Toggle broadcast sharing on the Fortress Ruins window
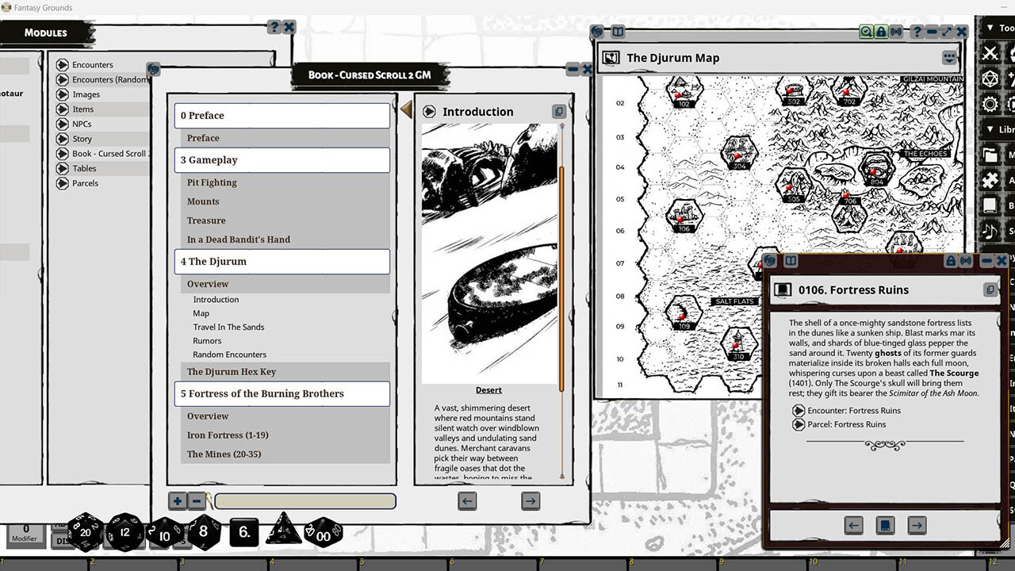This screenshot has width=1015, height=571. tap(966, 261)
